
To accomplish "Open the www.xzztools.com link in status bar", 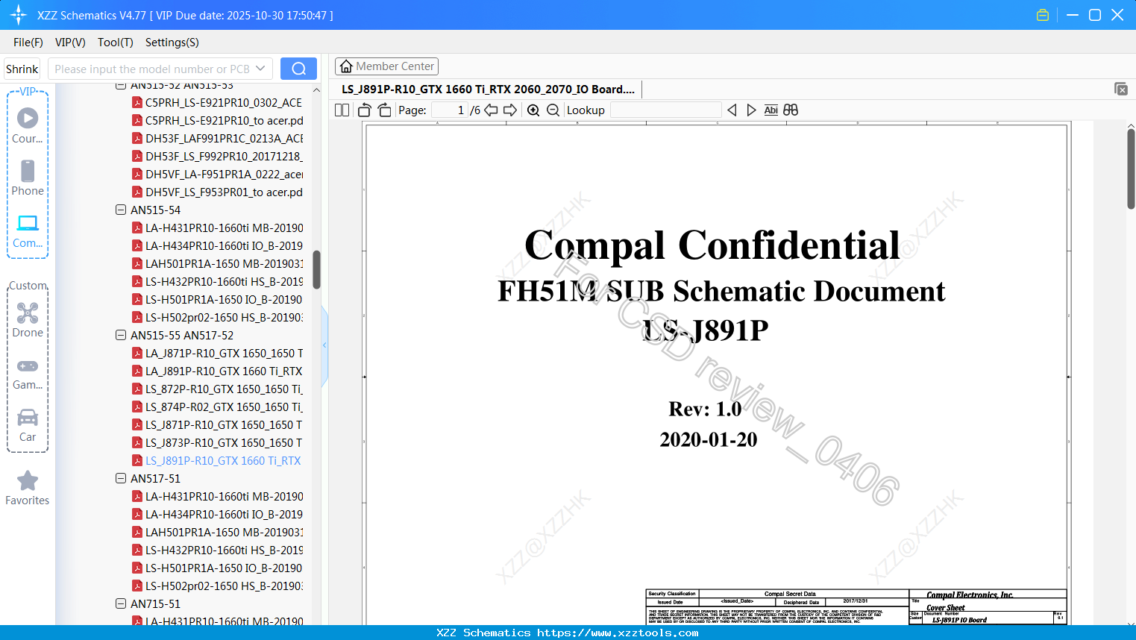I will [x=618, y=633].
